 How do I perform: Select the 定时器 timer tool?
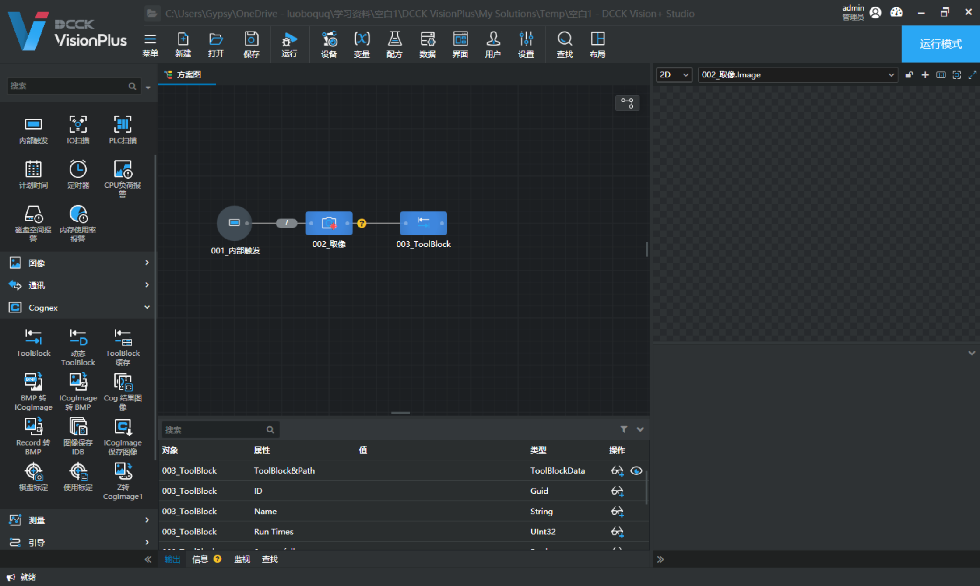[78, 174]
